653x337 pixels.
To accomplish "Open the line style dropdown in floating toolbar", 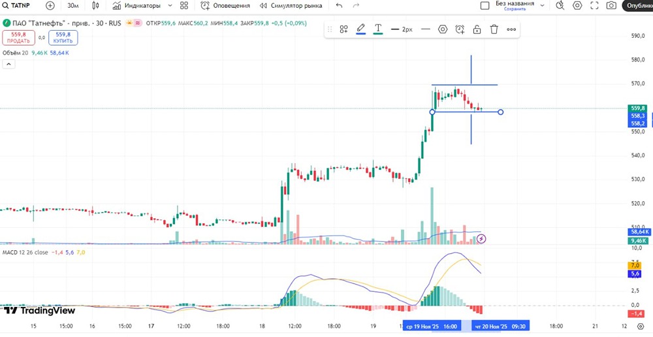I will [425, 29].
